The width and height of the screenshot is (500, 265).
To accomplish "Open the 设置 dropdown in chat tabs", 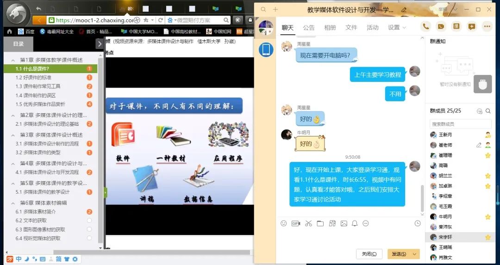I will 397,28.
